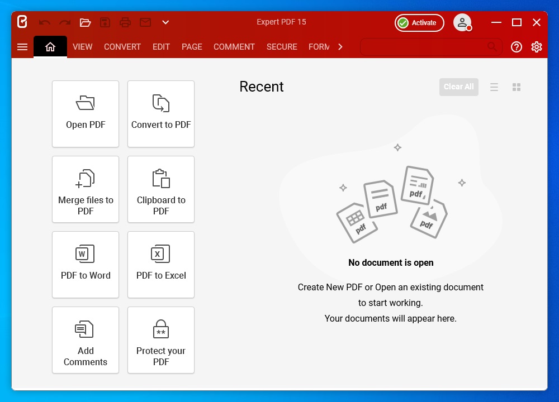Switch Recent to list view

(x=494, y=87)
